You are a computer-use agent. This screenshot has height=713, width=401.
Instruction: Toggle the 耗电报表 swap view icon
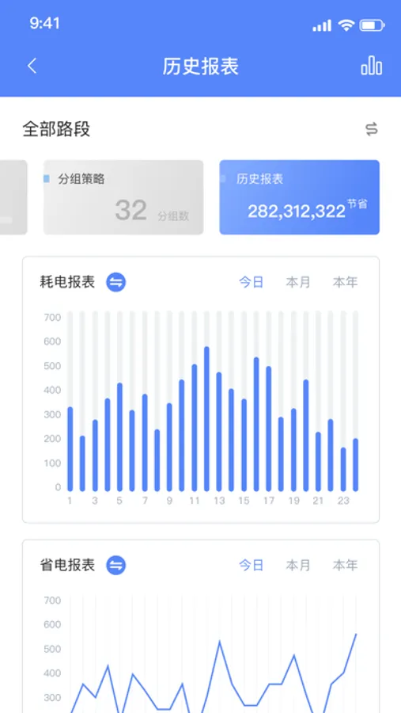(x=116, y=282)
